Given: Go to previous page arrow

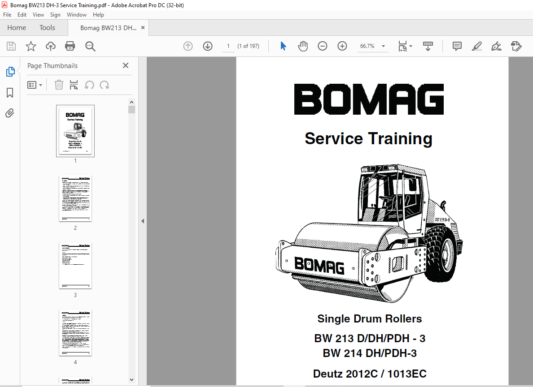Looking at the screenshot, I should pyautogui.click(x=188, y=46).
